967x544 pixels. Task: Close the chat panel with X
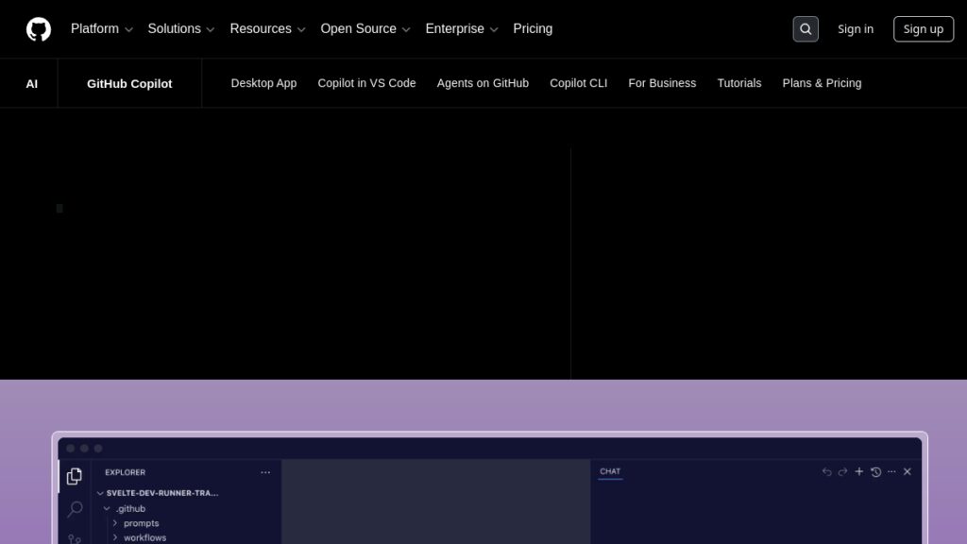tap(908, 472)
